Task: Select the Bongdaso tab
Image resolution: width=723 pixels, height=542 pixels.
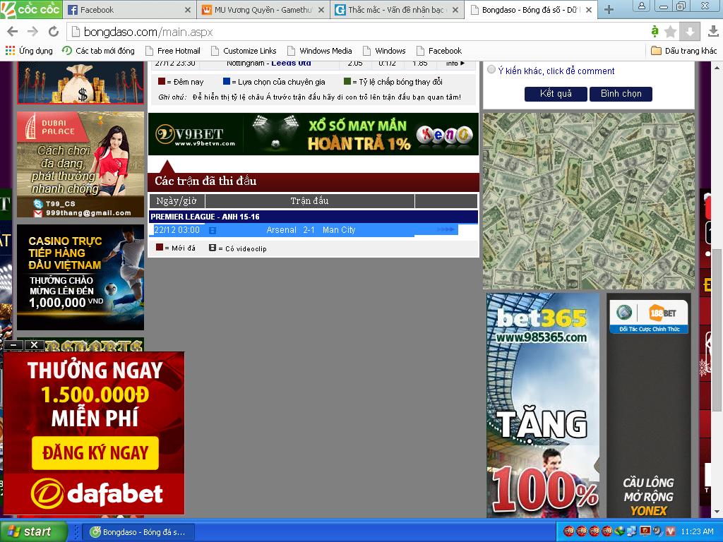Action: point(530,10)
